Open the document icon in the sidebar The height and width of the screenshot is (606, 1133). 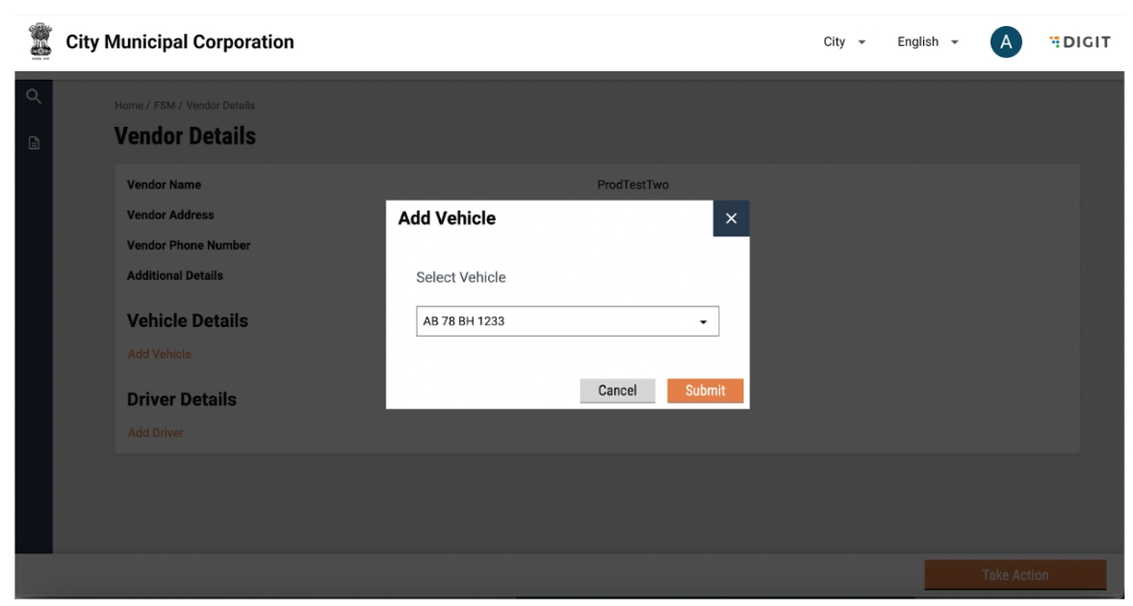[34, 143]
